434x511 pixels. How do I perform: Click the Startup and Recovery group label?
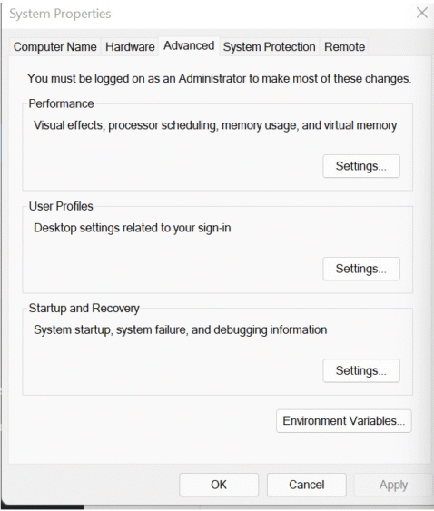(x=84, y=309)
